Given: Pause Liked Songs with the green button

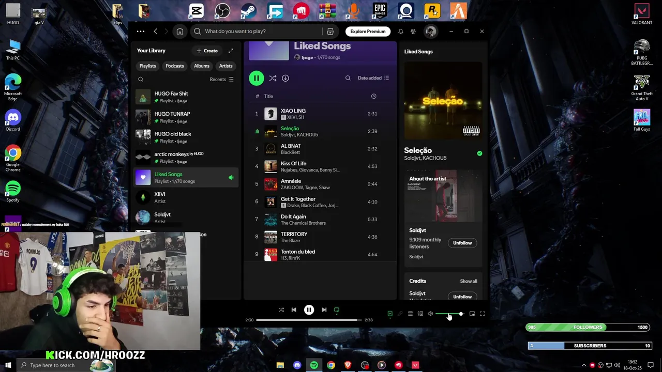Looking at the screenshot, I should point(256,78).
